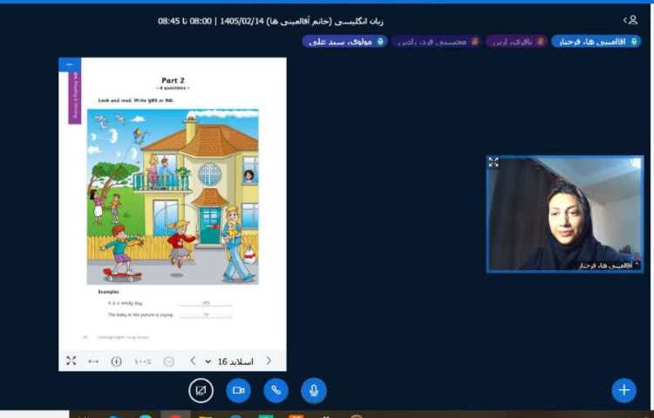Advance with the arrow right of the slide selector
Image resolution: width=654 pixels, height=418 pixels.
click(x=269, y=361)
